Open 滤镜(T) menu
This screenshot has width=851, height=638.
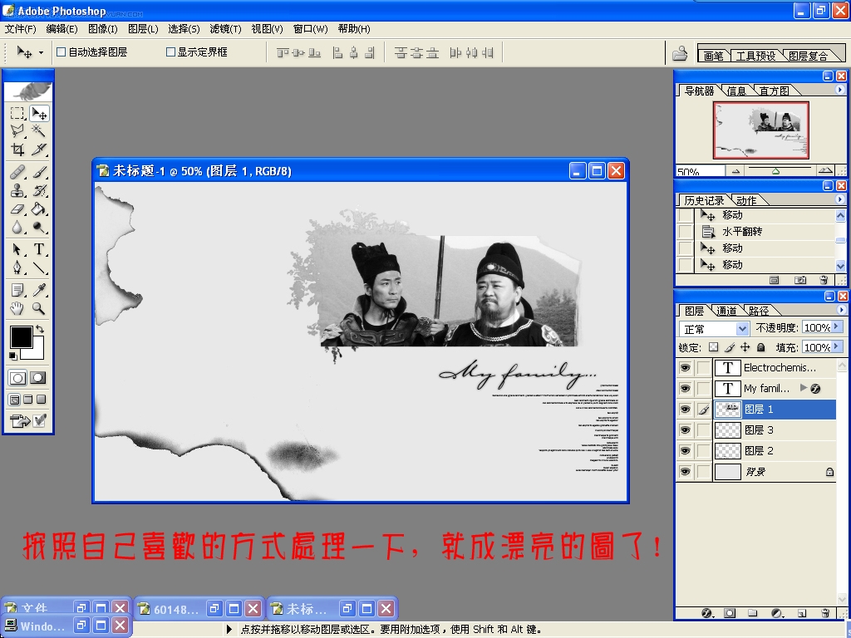pyautogui.click(x=225, y=29)
